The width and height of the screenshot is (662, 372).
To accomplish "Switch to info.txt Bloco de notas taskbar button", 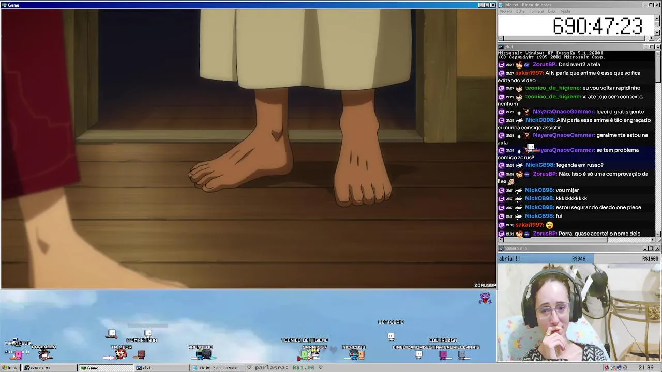I will 218,368.
